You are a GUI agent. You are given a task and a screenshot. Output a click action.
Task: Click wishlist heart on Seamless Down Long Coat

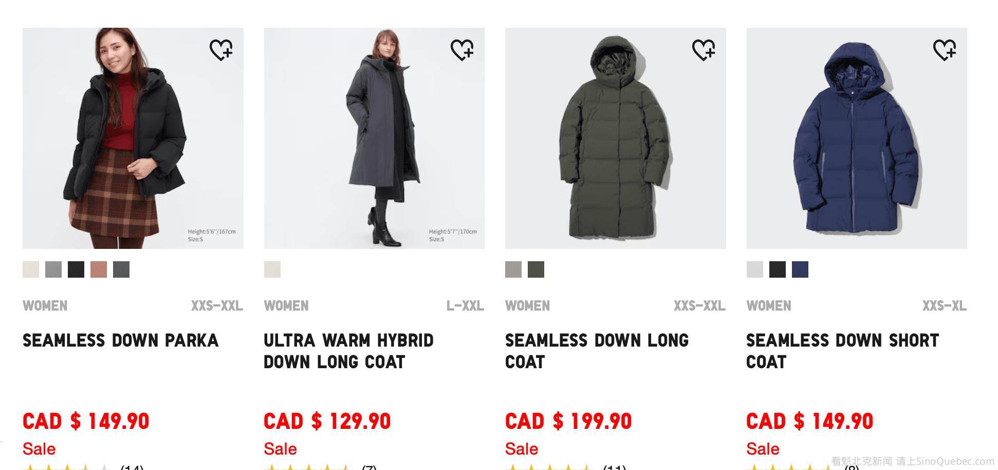point(704,50)
